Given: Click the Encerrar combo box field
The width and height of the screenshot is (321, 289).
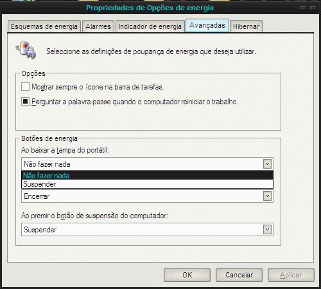Looking at the screenshot, I should (x=147, y=196).
